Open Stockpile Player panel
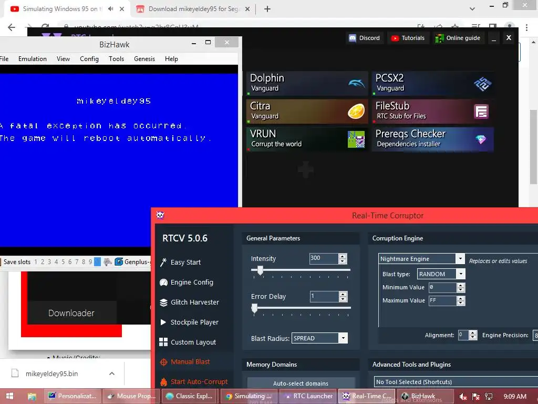Viewport: 538px width, 404px height. tap(190, 322)
